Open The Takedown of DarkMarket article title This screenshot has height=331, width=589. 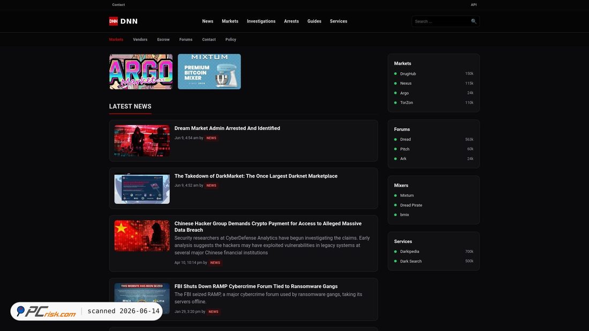[x=256, y=176]
